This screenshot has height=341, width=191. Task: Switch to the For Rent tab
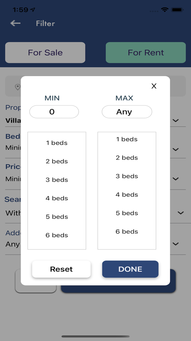(146, 53)
